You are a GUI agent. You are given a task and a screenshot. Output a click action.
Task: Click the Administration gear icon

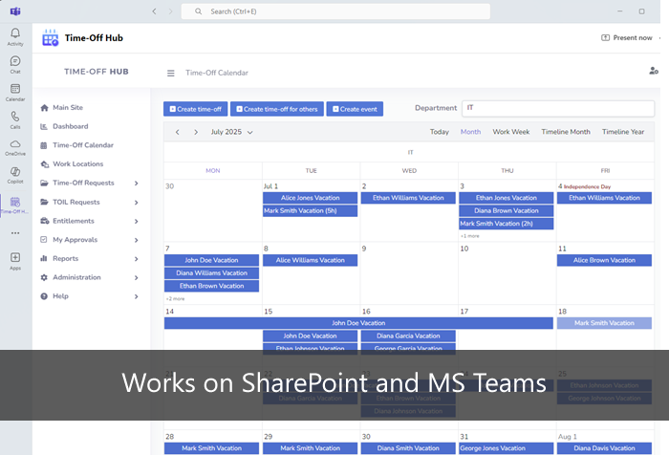(x=44, y=277)
